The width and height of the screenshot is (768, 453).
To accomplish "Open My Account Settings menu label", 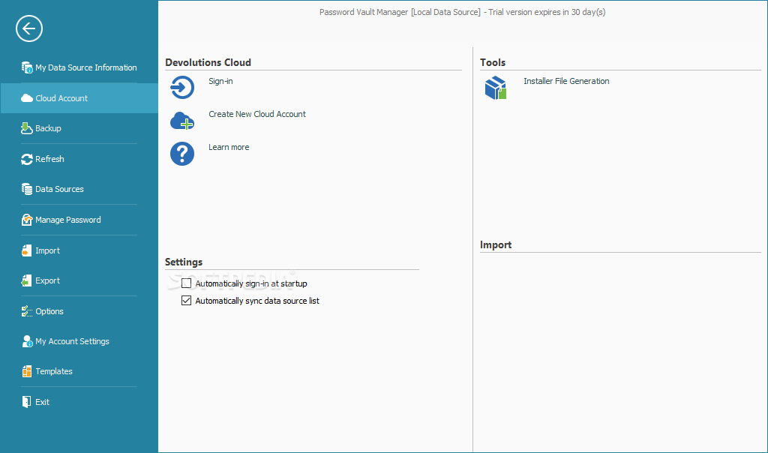I will (72, 341).
